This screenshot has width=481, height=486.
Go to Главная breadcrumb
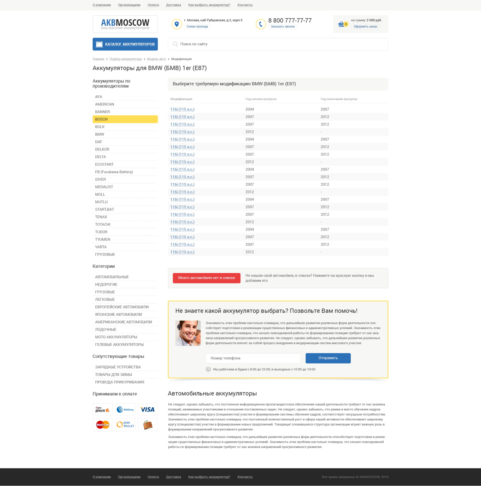pos(98,59)
